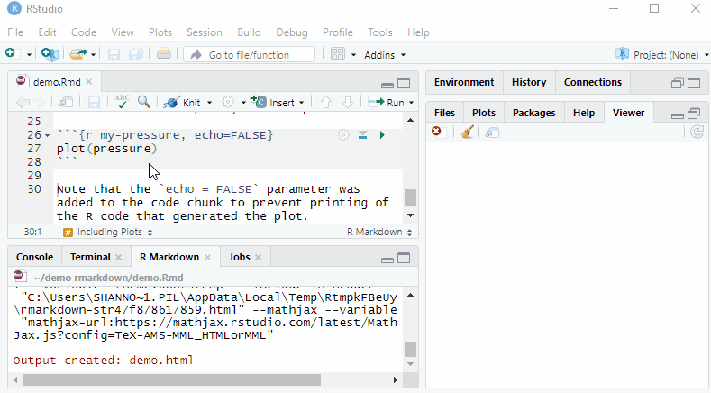Go back to the previous source location
Image resolution: width=711 pixels, height=393 pixels.
23,102
